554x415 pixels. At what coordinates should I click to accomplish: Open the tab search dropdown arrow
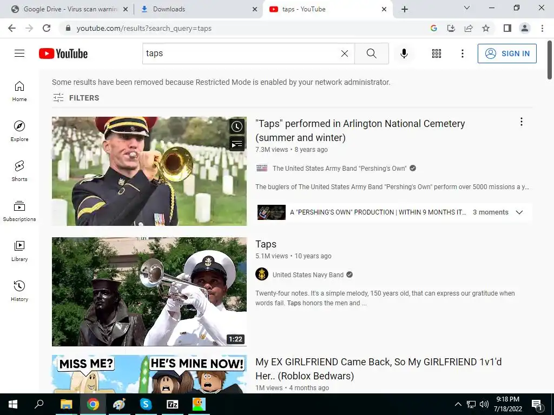coord(466,8)
